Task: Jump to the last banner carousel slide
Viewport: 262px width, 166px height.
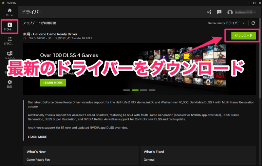Action: pos(152,90)
